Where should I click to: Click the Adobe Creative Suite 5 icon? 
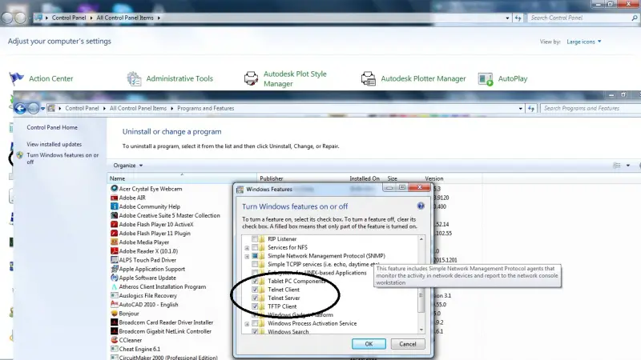(x=114, y=215)
